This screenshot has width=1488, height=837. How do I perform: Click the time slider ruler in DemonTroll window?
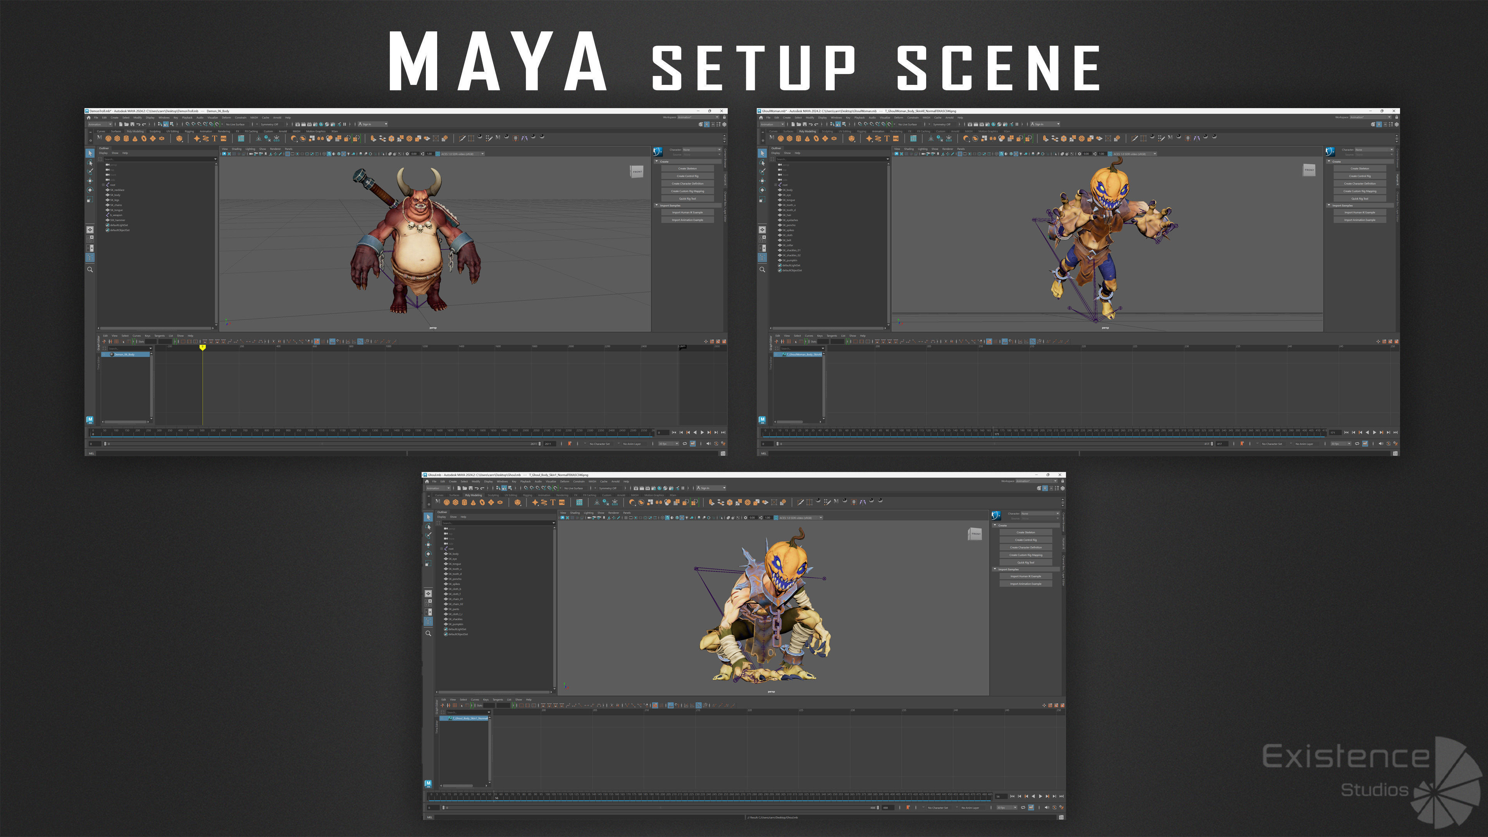[x=372, y=432]
